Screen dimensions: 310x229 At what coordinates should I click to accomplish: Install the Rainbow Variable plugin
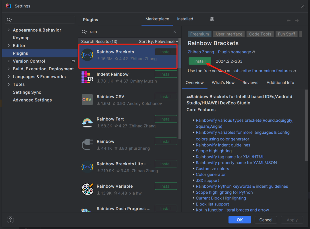[166, 186]
